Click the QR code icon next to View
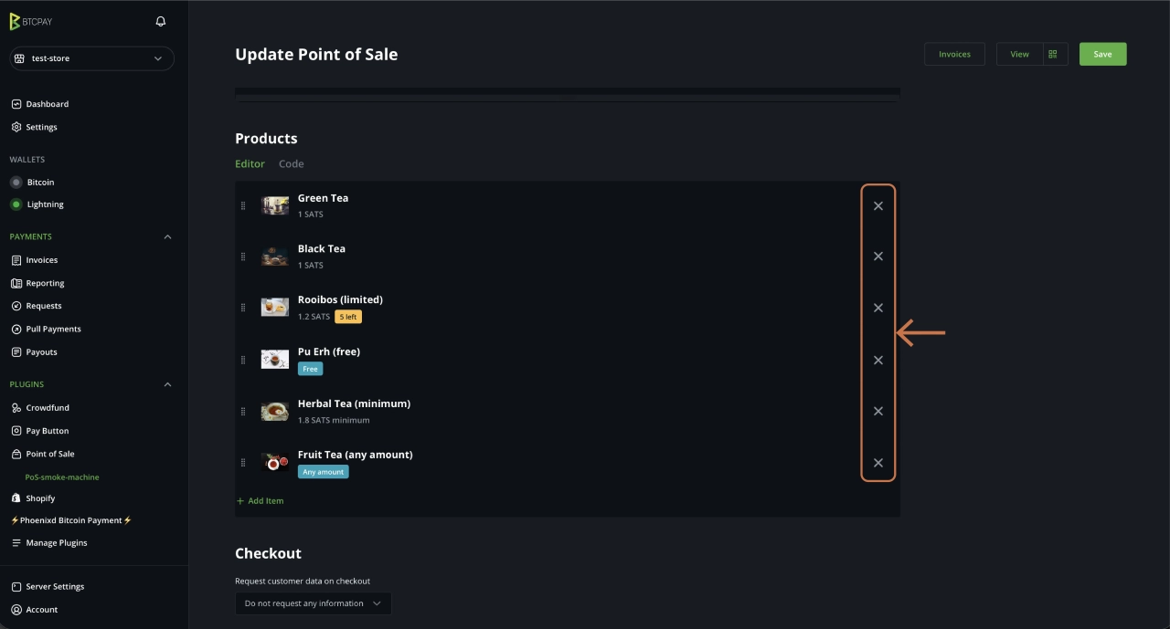The width and height of the screenshot is (1170, 629). click(x=1053, y=54)
